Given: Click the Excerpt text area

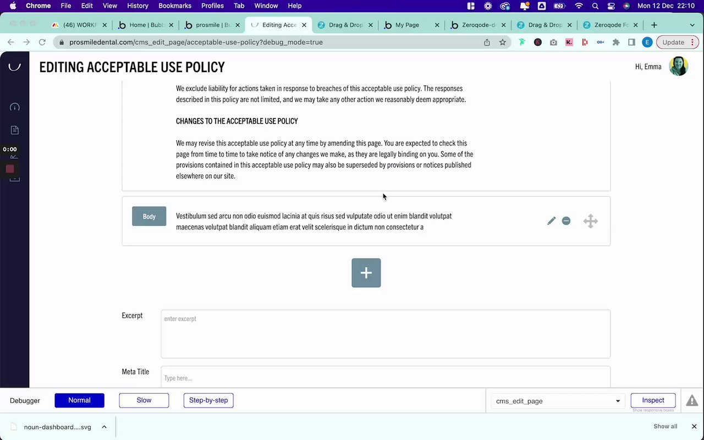Looking at the screenshot, I should (x=386, y=334).
